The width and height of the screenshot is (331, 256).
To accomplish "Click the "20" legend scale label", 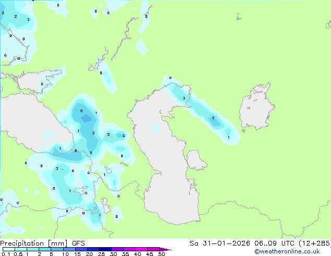I will (x=89, y=254).
